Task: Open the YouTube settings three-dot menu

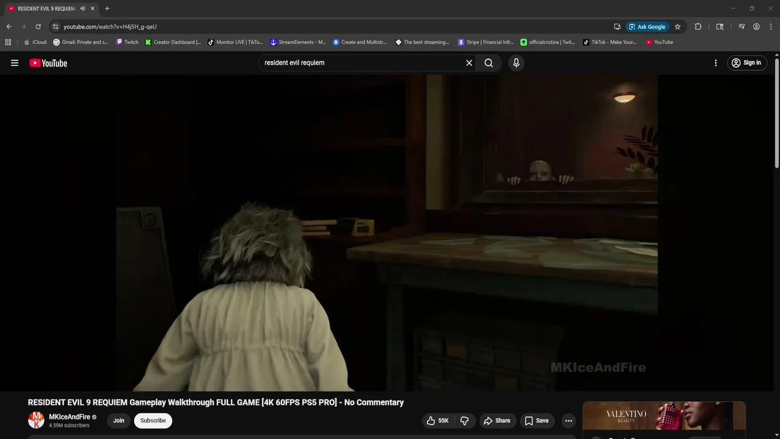Action: (715, 63)
